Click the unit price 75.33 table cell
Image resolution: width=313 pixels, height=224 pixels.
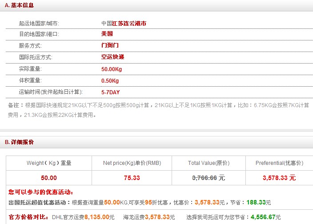pyautogui.click(x=131, y=178)
